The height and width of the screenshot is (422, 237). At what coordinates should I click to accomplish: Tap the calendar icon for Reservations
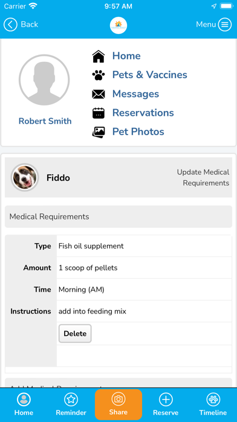point(99,113)
